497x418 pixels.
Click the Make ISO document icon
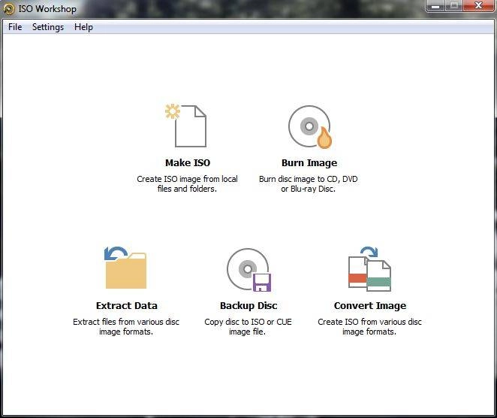186,126
